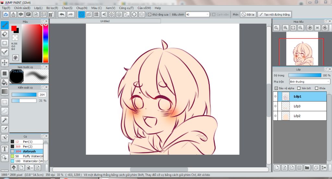Adjust the brush size slider
This screenshot has height=179, width=332.
tap(24, 95)
